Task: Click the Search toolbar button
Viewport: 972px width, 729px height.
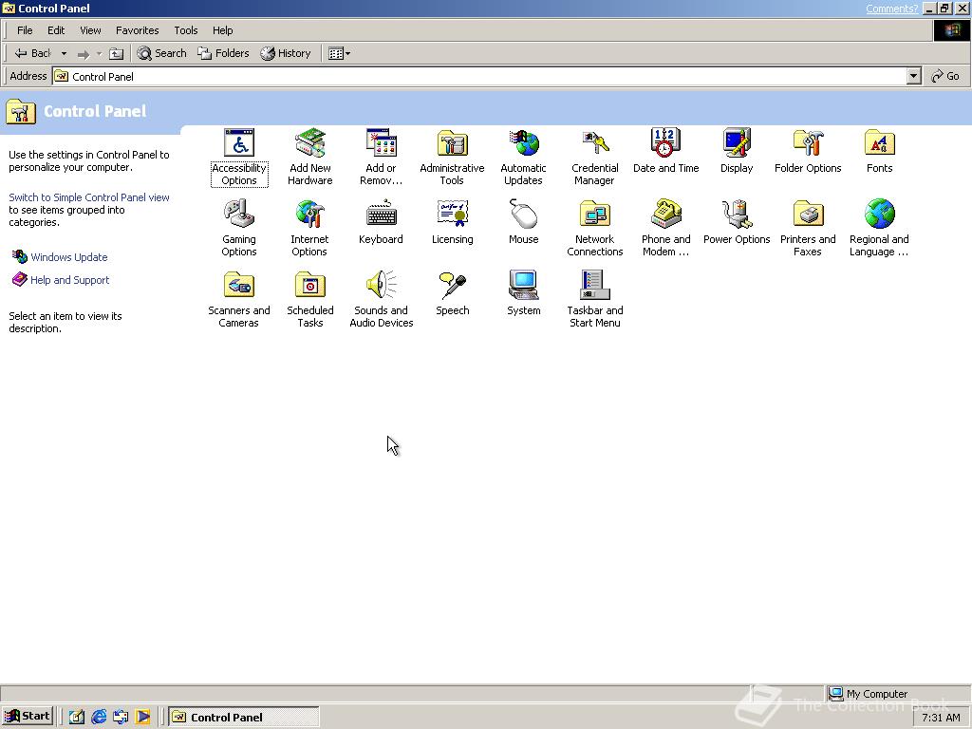Action: [x=161, y=53]
